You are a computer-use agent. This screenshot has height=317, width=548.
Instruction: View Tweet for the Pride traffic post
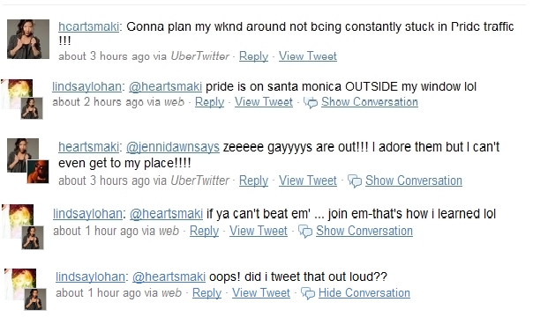(x=308, y=56)
